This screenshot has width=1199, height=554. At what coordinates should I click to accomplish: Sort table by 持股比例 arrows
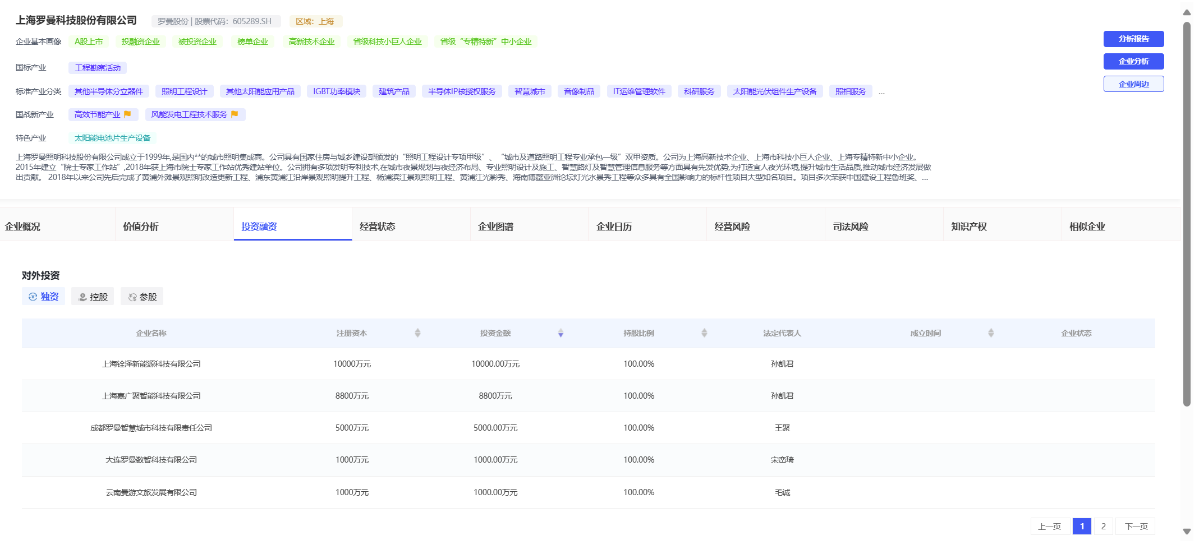click(x=704, y=333)
